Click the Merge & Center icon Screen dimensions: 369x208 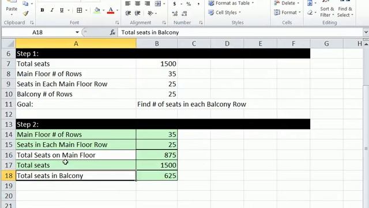pos(157,3)
